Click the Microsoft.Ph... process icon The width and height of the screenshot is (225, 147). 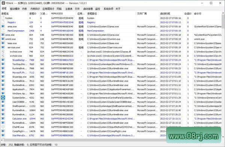tap(3, 73)
